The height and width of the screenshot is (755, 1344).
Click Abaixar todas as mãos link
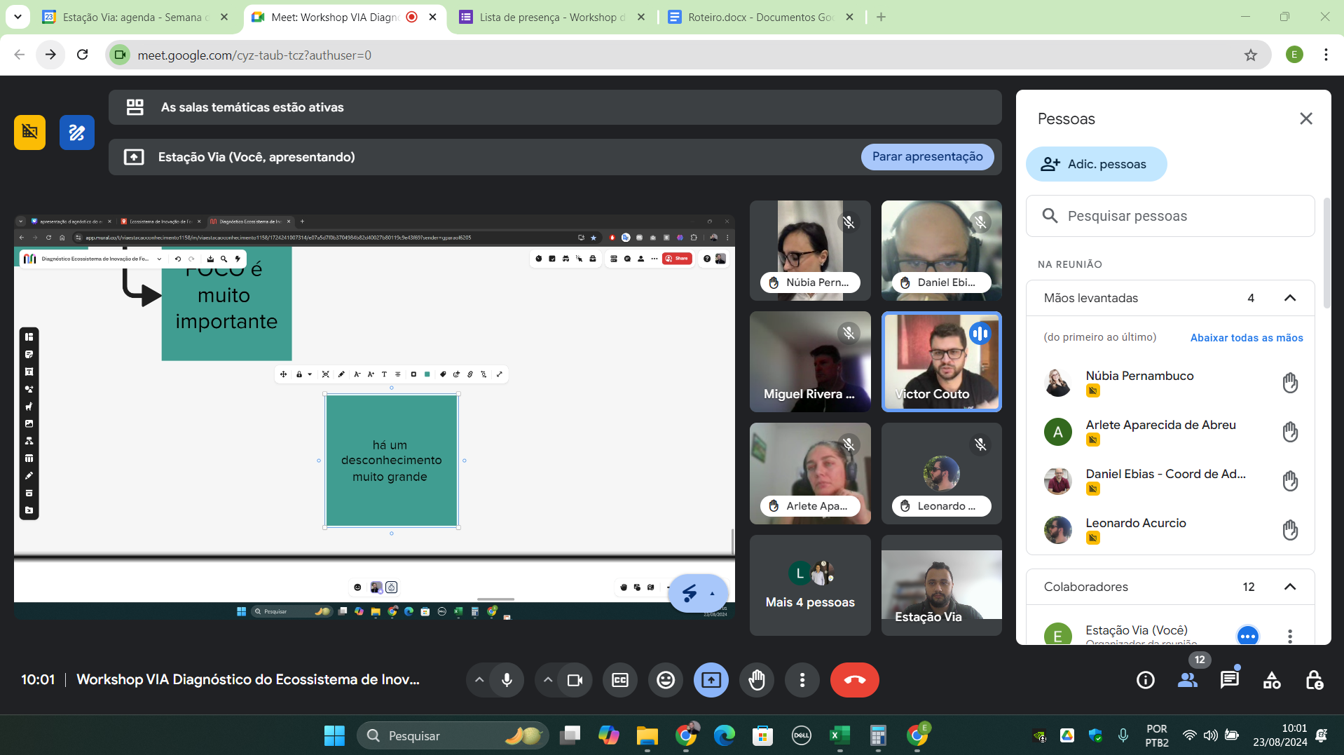pyautogui.click(x=1246, y=338)
